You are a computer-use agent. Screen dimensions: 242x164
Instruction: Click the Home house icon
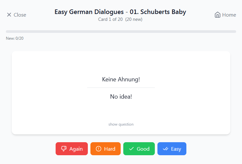218,15
